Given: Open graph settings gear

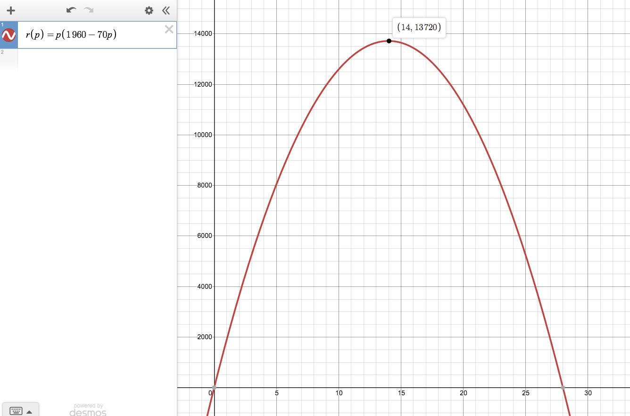Looking at the screenshot, I should (149, 10).
